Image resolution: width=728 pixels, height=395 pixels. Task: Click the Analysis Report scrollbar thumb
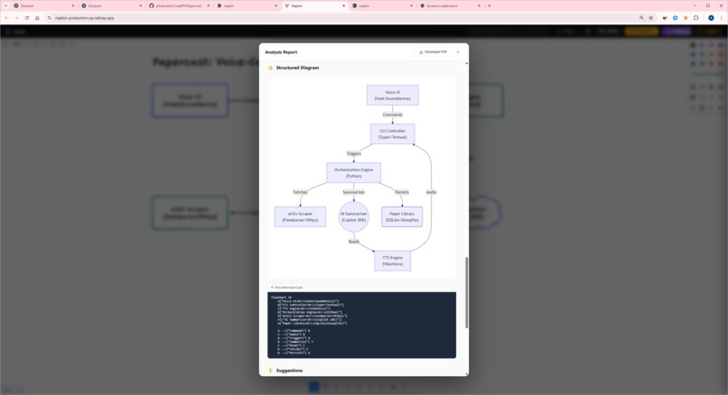point(466,292)
